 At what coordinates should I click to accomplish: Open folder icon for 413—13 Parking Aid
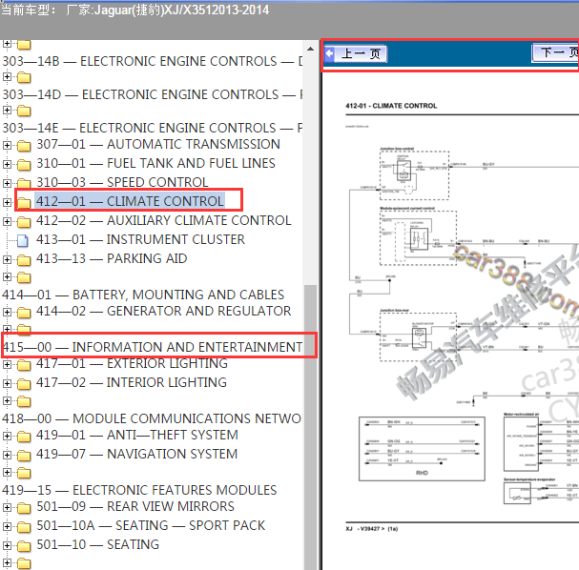click(x=24, y=260)
